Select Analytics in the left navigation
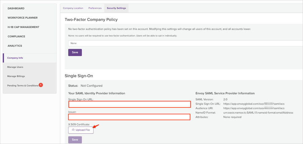This screenshot has height=144, width=303. coord(15,46)
